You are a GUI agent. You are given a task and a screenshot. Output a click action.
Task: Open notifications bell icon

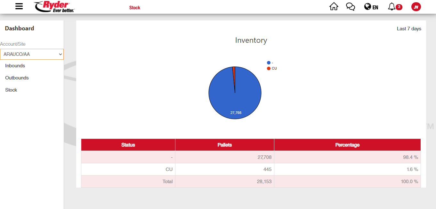coord(392,7)
